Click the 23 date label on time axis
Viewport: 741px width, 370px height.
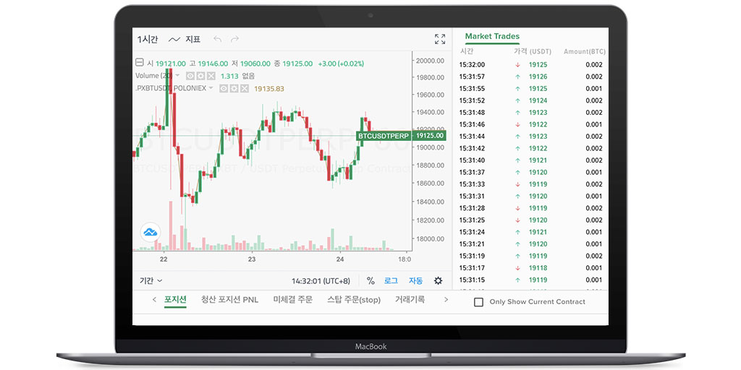pyautogui.click(x=252, y=259)
